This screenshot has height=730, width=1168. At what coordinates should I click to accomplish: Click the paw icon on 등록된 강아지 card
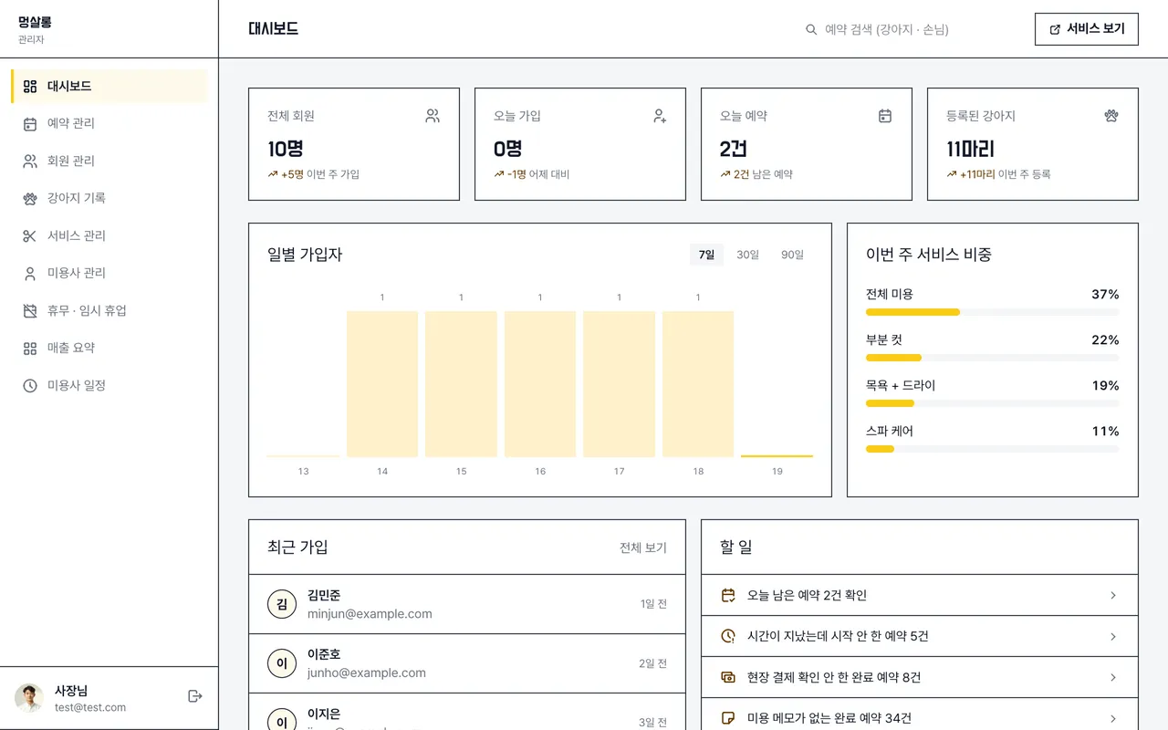(1111, 116)
